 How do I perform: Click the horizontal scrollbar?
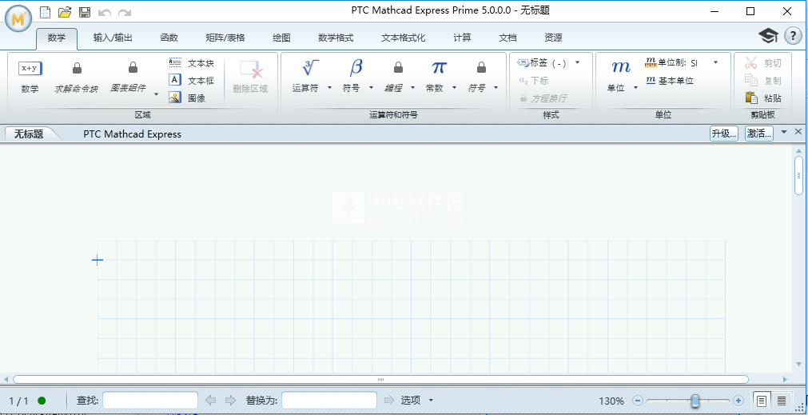pyautogui.click(x=380, y=380)
